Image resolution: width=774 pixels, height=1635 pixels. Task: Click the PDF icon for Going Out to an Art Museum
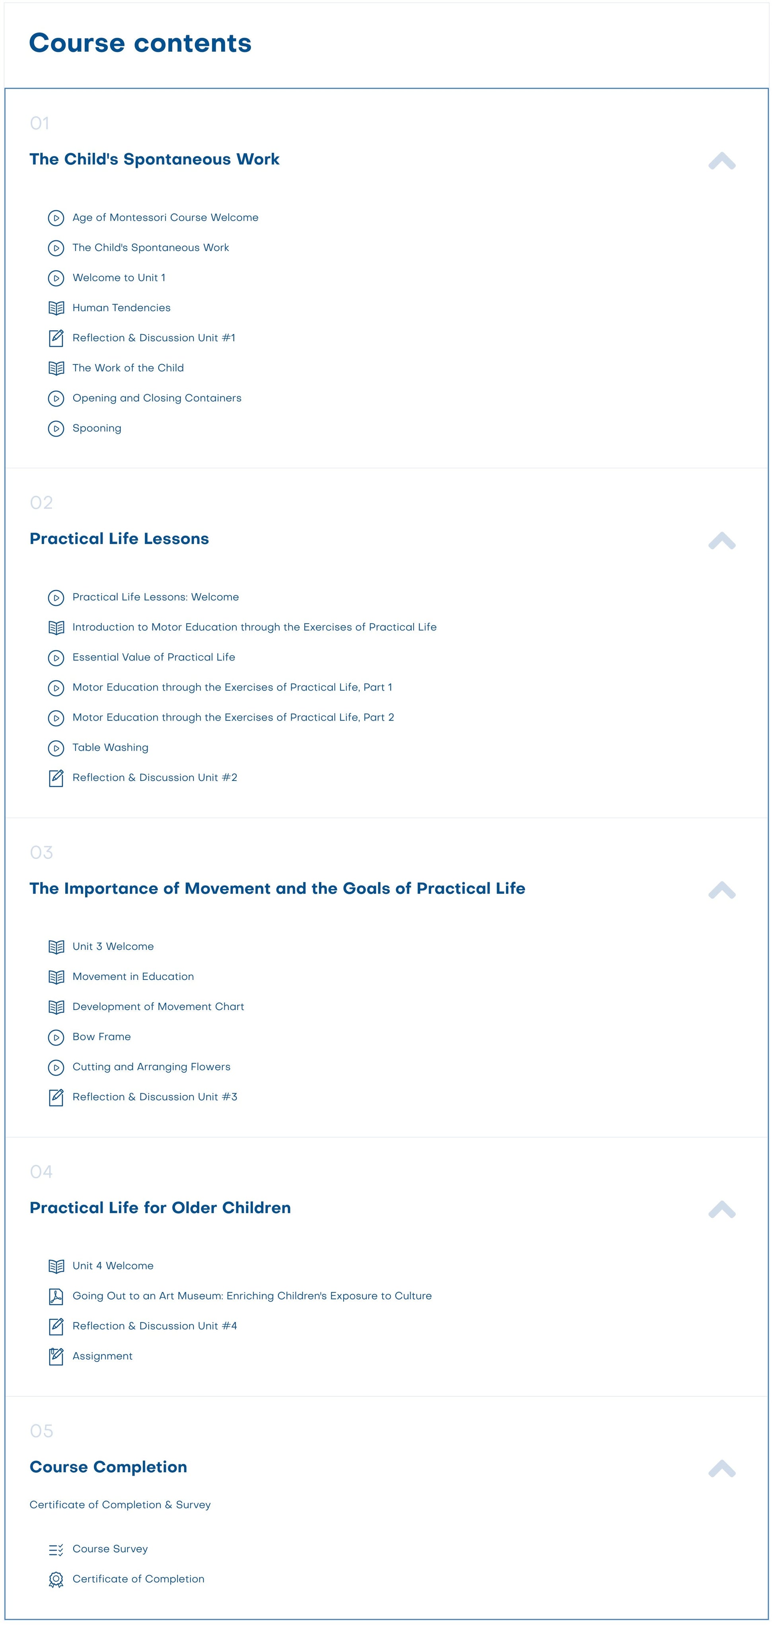56,1296
